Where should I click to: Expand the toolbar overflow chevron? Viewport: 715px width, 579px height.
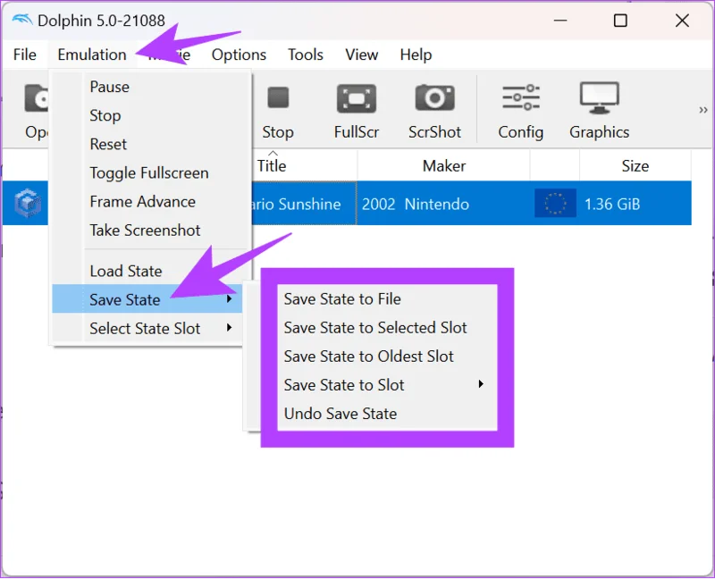(x=703, y=110)
